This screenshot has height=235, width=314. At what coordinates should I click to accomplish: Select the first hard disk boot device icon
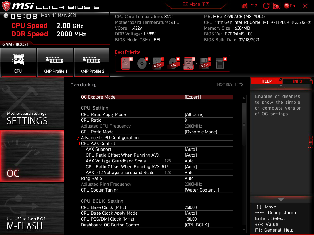pos(126,63)
